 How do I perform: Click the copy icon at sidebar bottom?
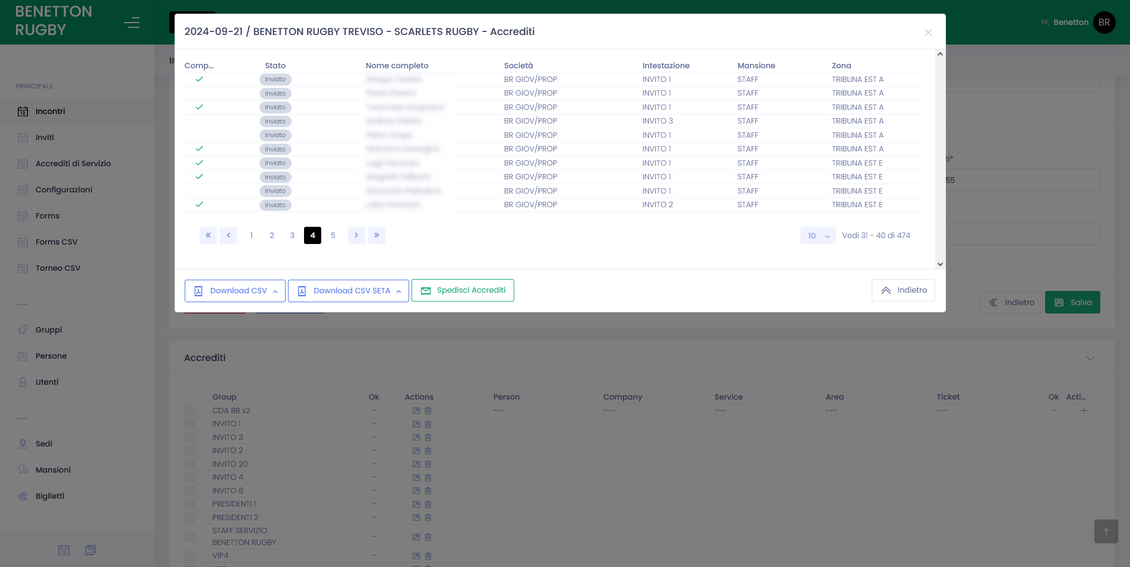coord(90,550)
